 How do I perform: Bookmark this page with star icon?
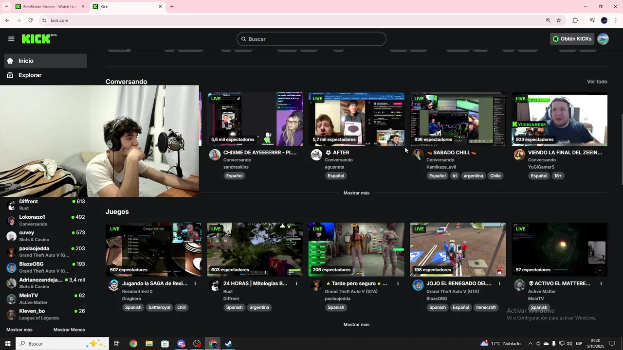559,20
